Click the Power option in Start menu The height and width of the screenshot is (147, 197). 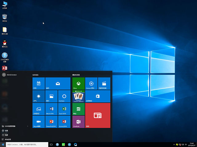click(6, 135)
